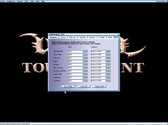
Task: Click next-item arrow for Minigun mod
Action: click(x=87, y=64)
